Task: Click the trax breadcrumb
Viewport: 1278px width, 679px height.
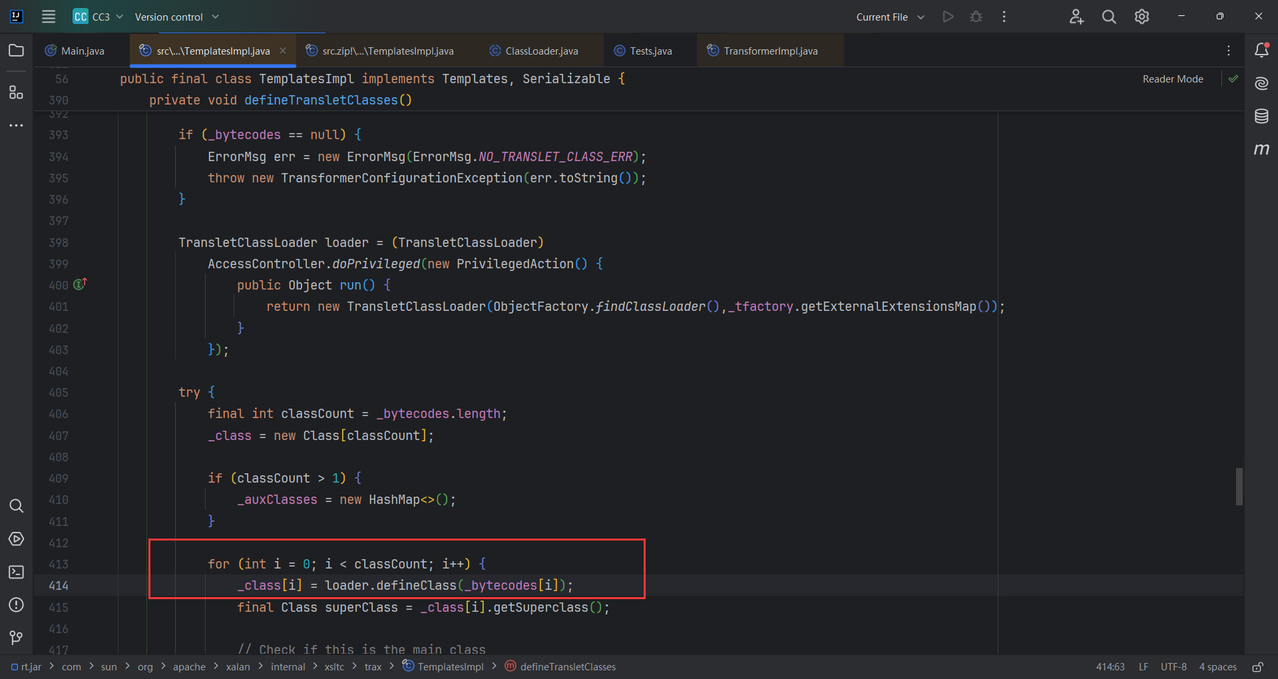Action: pos(373,666)
